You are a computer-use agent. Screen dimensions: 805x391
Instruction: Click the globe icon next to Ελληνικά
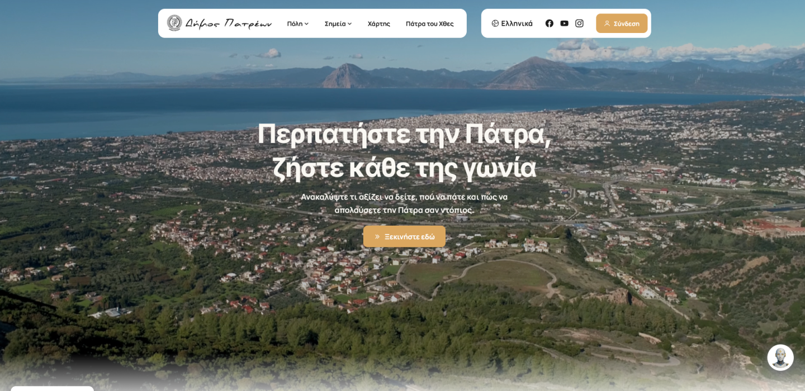pyautogui.click(x=495, y=23)
